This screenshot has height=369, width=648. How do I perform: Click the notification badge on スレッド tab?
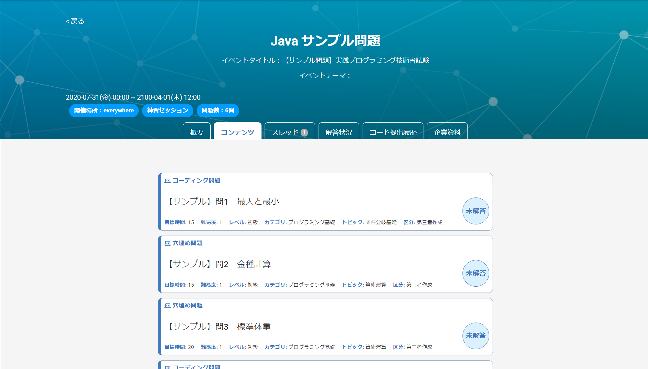tap(304, 132)
